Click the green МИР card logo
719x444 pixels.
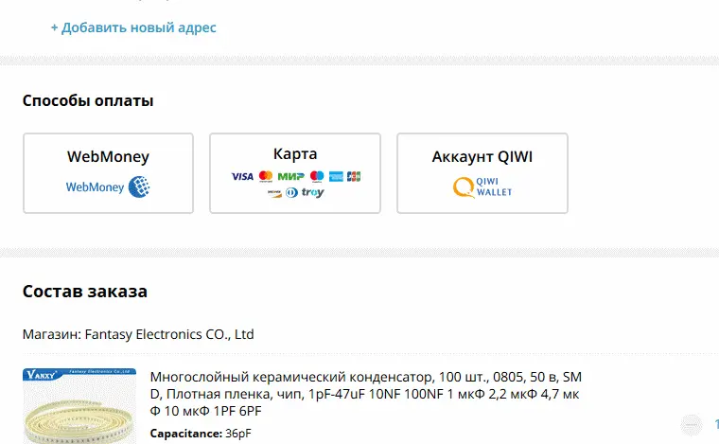[x=291, y=177]
